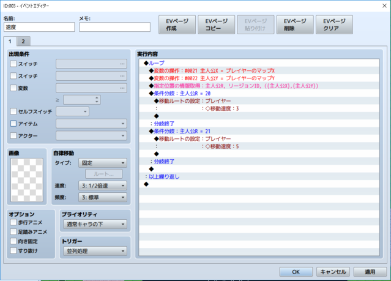Viewport: 391px width, 281px height.
Task: Click the first スイッチ selector field
Action: click(91, 64)
